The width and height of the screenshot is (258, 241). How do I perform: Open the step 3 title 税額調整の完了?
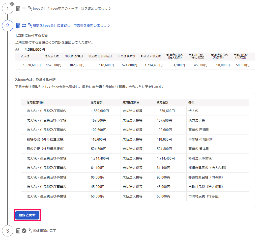(44, 231)
